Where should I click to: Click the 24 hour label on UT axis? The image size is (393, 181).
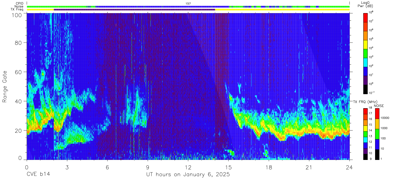[349, 167]
